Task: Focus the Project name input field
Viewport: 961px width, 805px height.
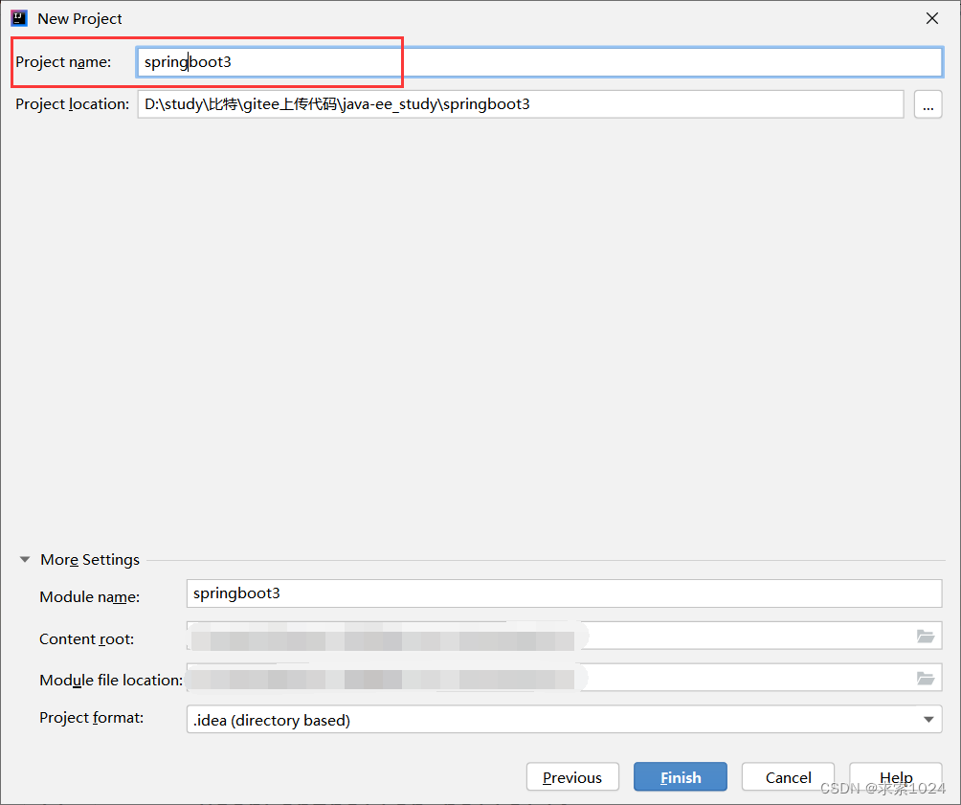Action: point(539,62)
